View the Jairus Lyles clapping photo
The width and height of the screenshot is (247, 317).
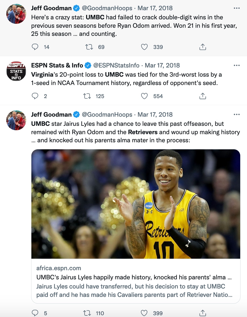(x=136, y=204)
